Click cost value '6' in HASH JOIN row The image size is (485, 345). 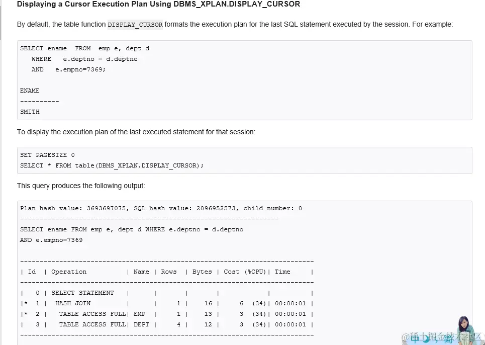(x=241, y=303)
